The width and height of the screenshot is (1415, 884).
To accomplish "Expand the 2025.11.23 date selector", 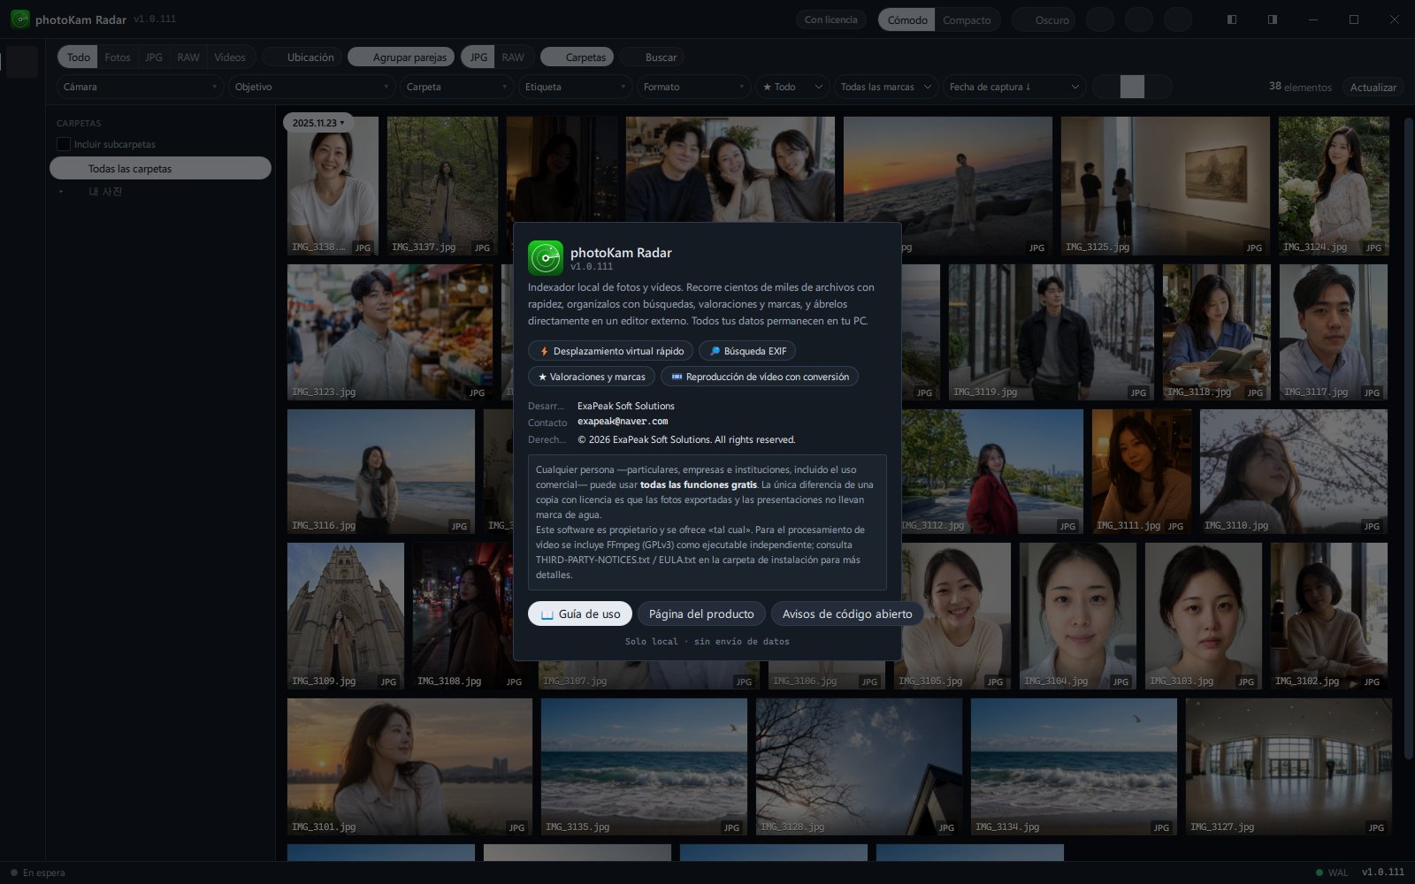I will [x=318, y=123].
